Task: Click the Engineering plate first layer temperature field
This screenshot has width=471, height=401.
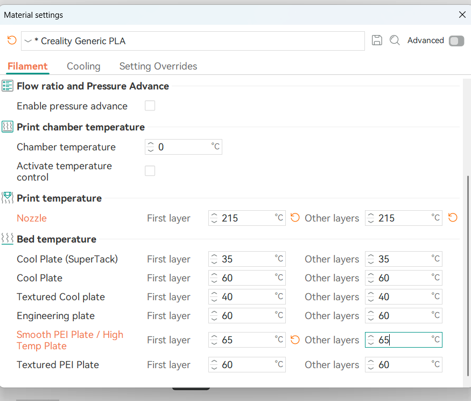Action: tap(247, 316)
